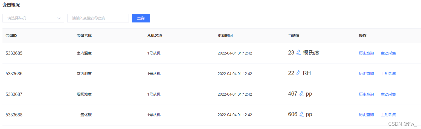Click the 一氧化碳 variable name
421x129 pixels.
(x=84, y=115)
